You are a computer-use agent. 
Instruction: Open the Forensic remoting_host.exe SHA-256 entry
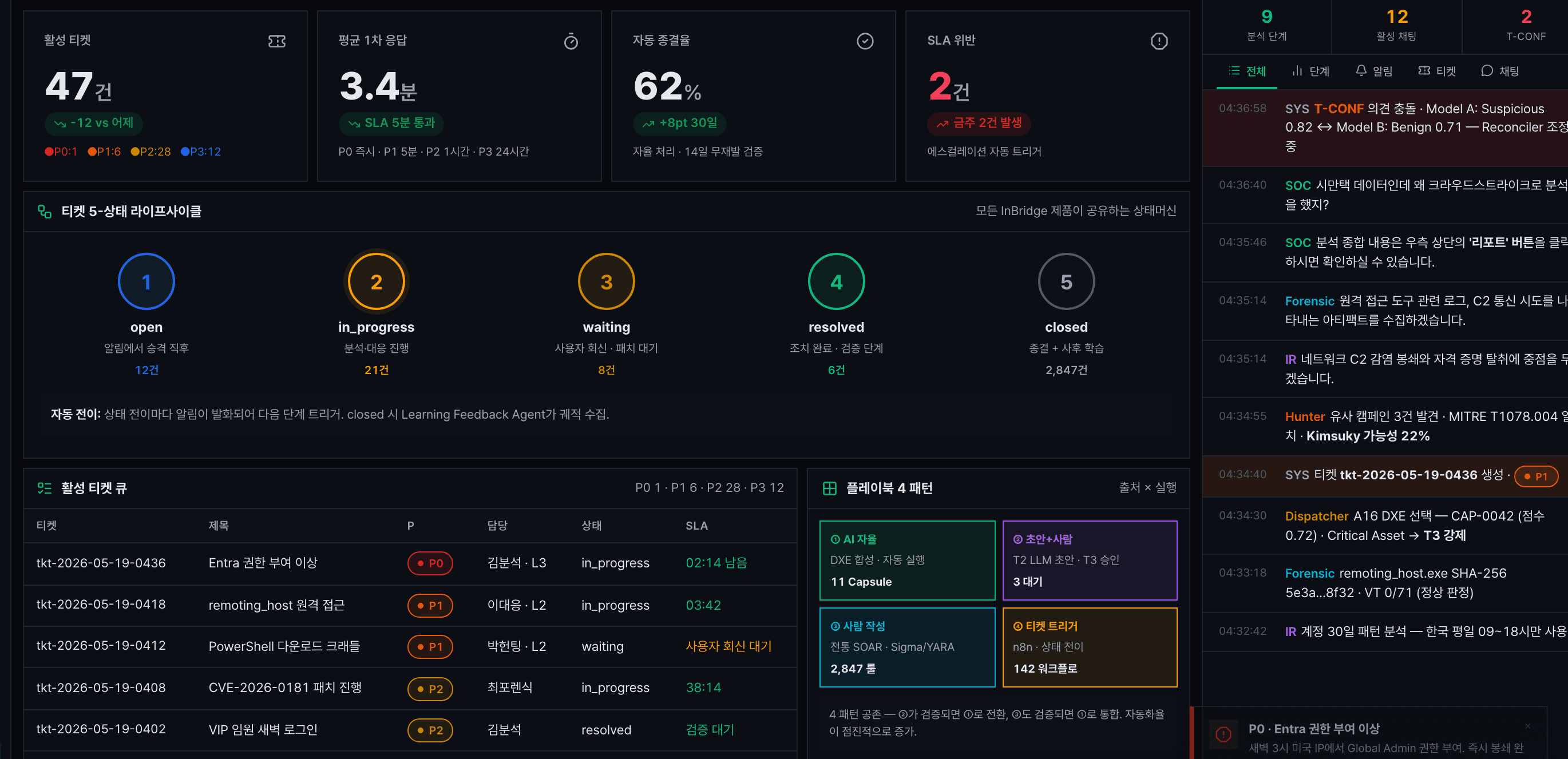[1385, 583]
